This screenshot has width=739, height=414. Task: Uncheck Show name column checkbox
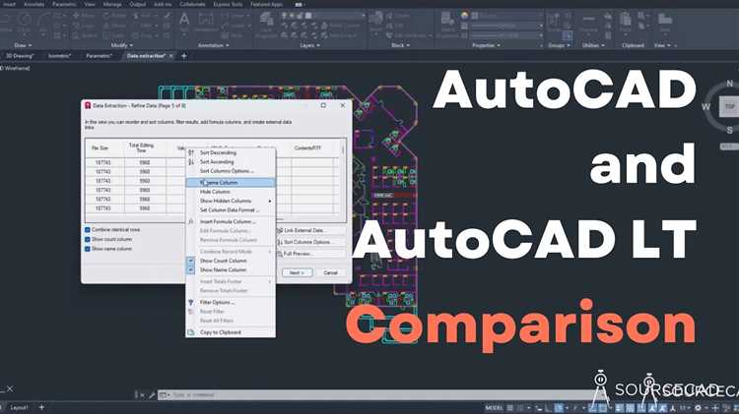87,249
